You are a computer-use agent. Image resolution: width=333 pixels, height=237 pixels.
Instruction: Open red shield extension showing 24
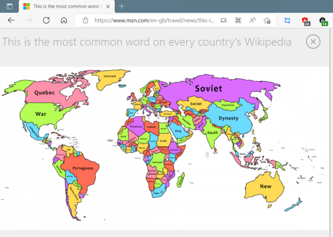[306, 21]
